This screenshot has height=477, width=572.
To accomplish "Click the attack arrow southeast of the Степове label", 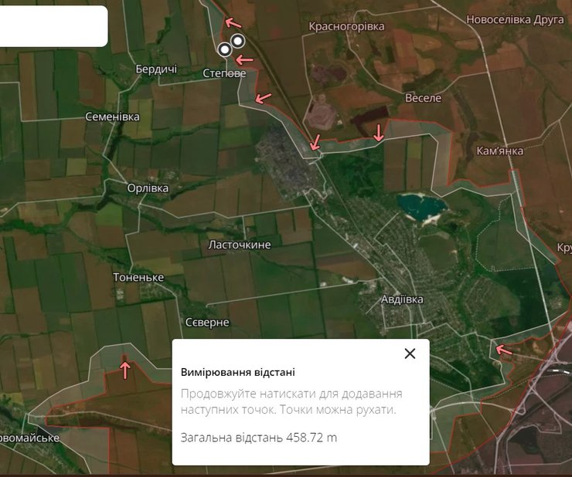I will click(264, 97).
